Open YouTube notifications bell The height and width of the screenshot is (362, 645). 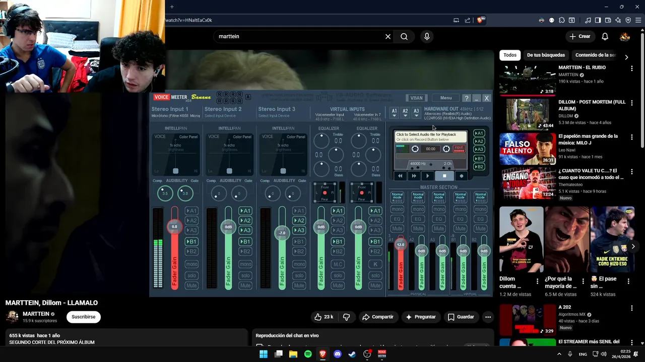pos(605,36)
